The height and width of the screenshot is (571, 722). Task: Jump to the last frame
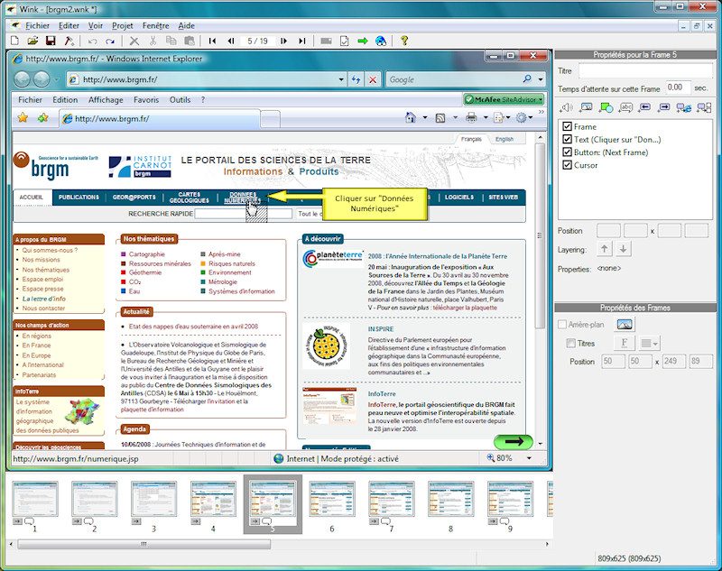tap(302, 41)
